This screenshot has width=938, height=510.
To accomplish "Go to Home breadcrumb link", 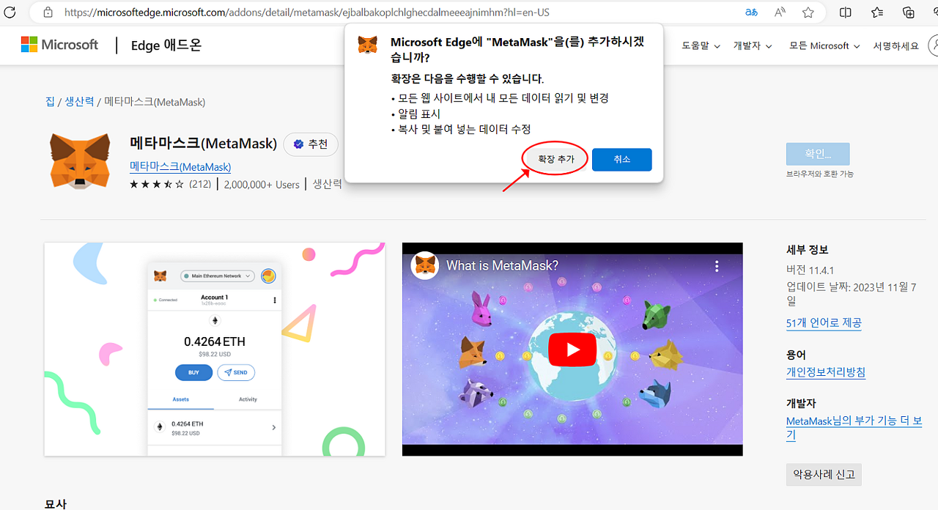I will (50, 102).
